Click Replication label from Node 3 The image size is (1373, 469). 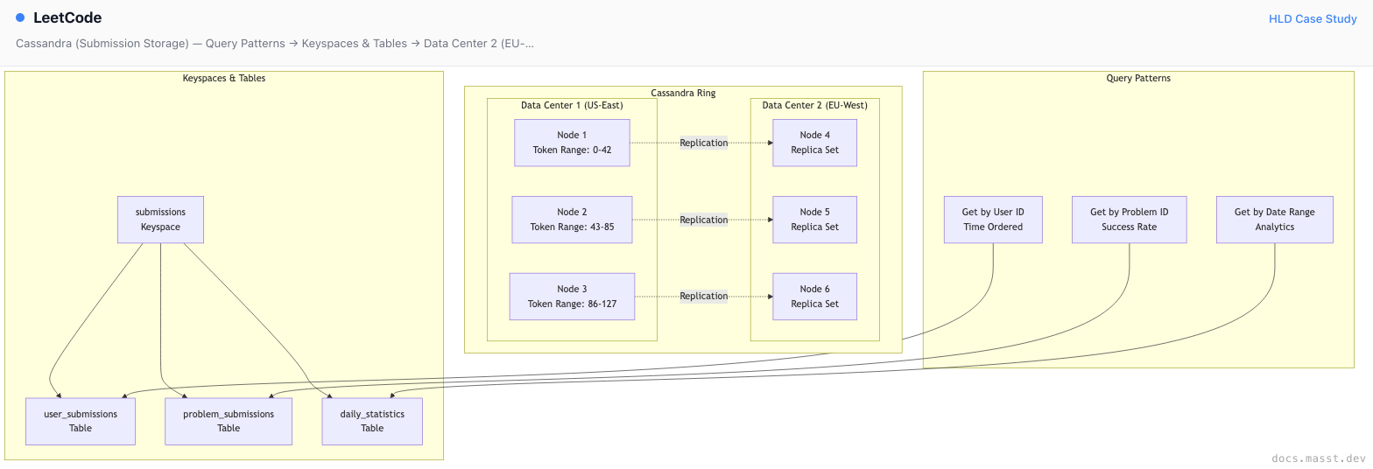(x=704, y=296)
